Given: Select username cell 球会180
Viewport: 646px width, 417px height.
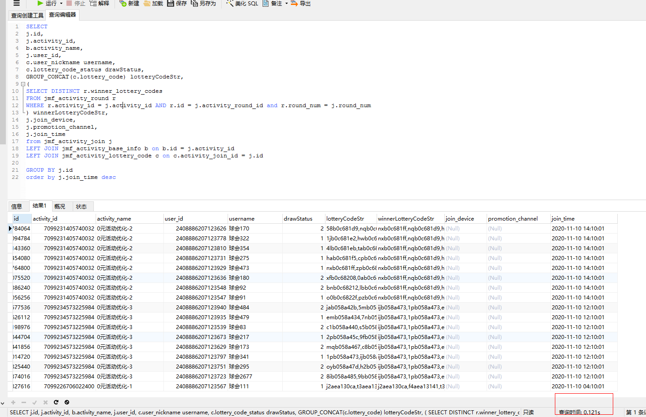Looking at the screenshot, I should click(x=255, y=278).
